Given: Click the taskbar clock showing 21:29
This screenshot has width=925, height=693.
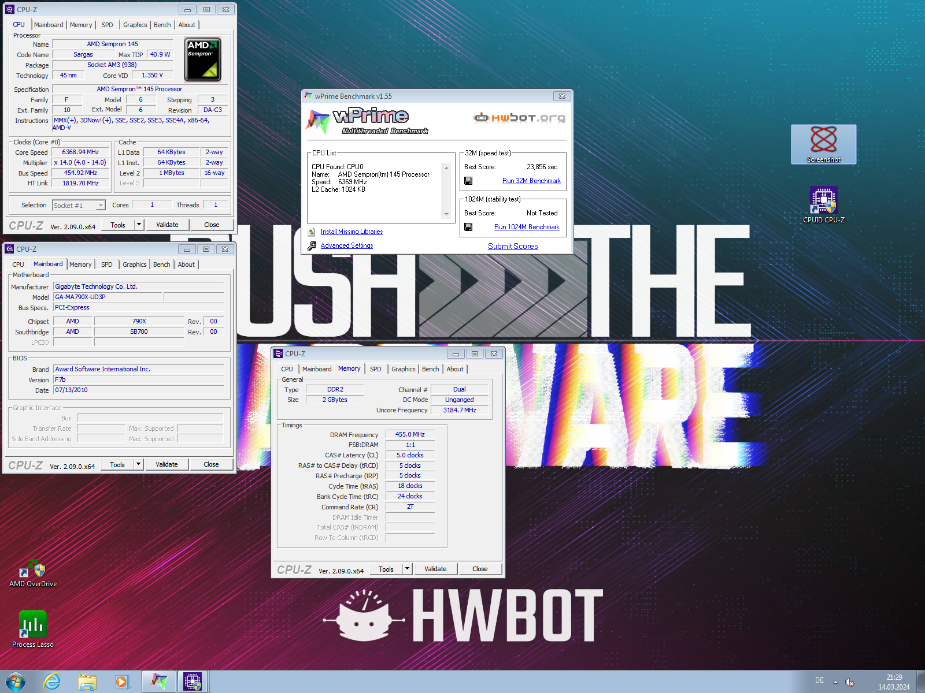Looking at the screenshot, I should (x=894, y=682).
